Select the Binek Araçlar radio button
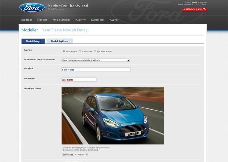The width and height of the screenshot is (228, 162). click(x=64, y=51)
